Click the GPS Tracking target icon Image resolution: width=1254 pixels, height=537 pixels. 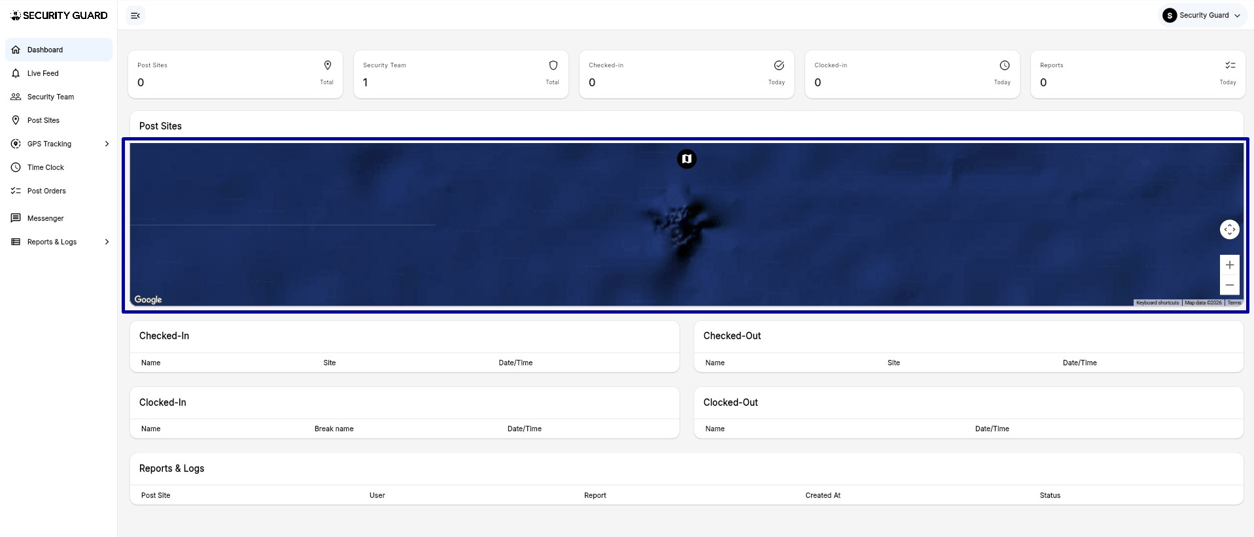(16, 144)
